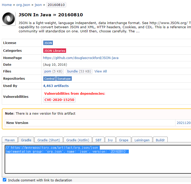
Task: Switch to the Ivy tab
Action: point(110,140)
